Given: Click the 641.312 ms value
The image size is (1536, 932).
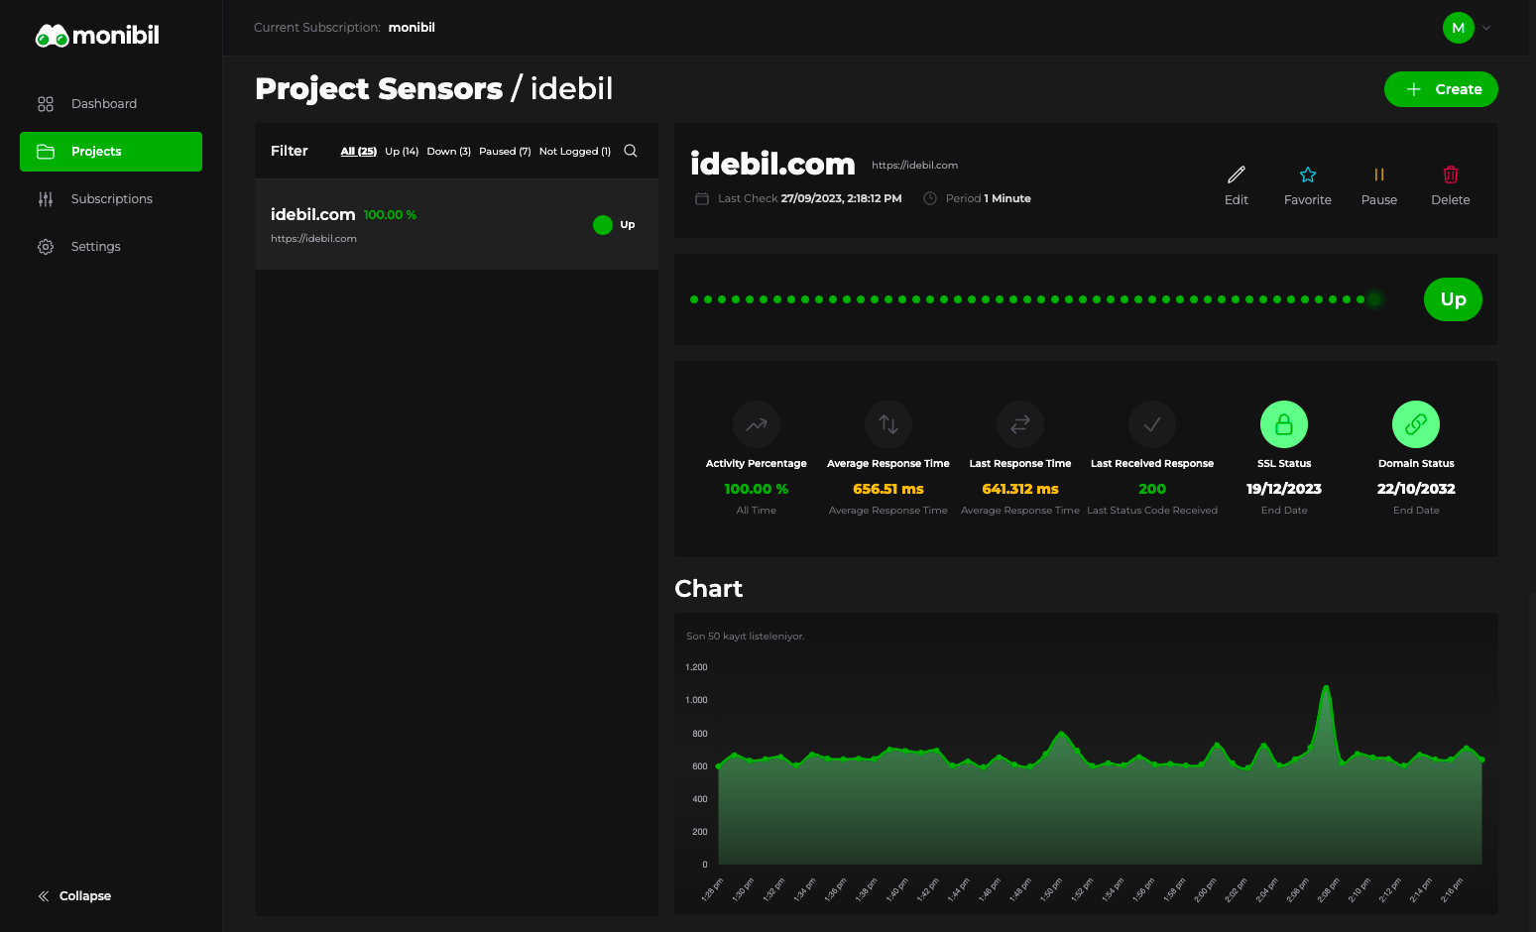Looking at the screenshot, I should coord(1020,489).
